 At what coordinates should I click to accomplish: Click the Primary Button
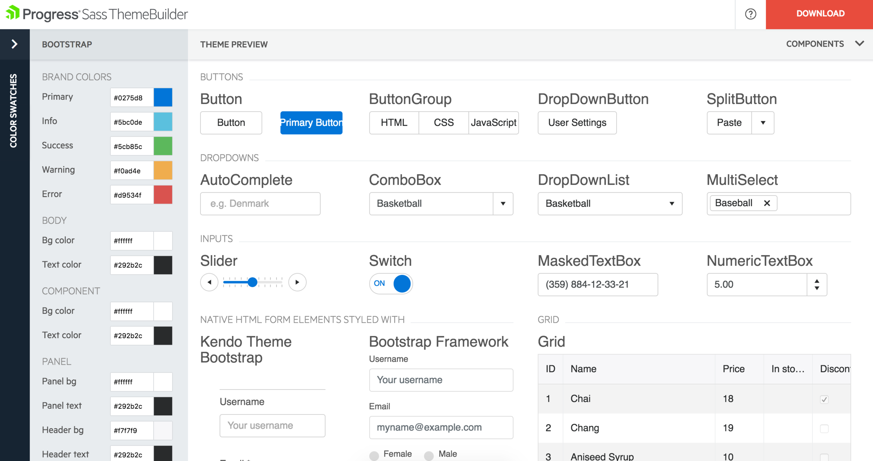click(311, 122)
